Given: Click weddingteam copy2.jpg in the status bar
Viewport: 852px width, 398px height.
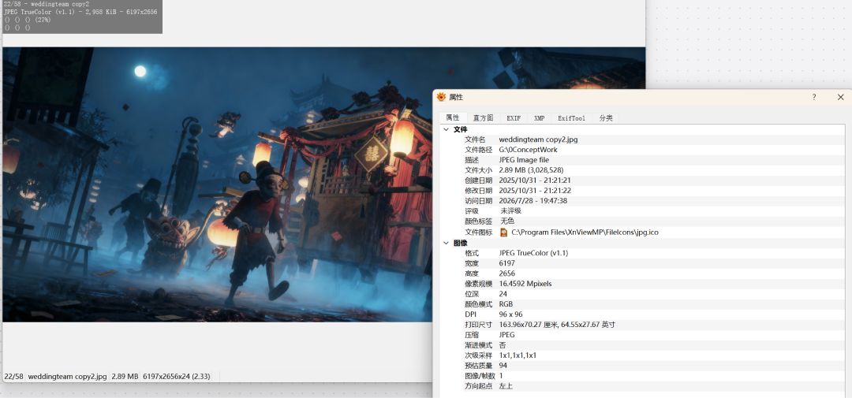Looking at the screenshot, I should 67,376.
